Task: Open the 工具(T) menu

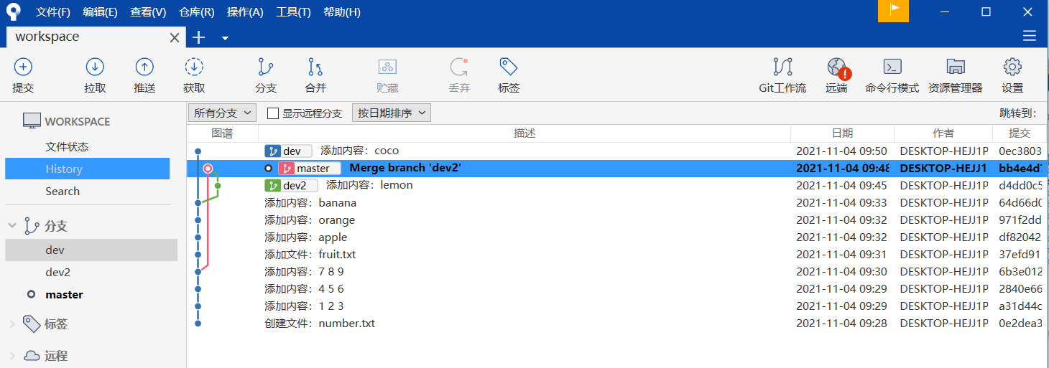Action: click(x=294, y=12)
